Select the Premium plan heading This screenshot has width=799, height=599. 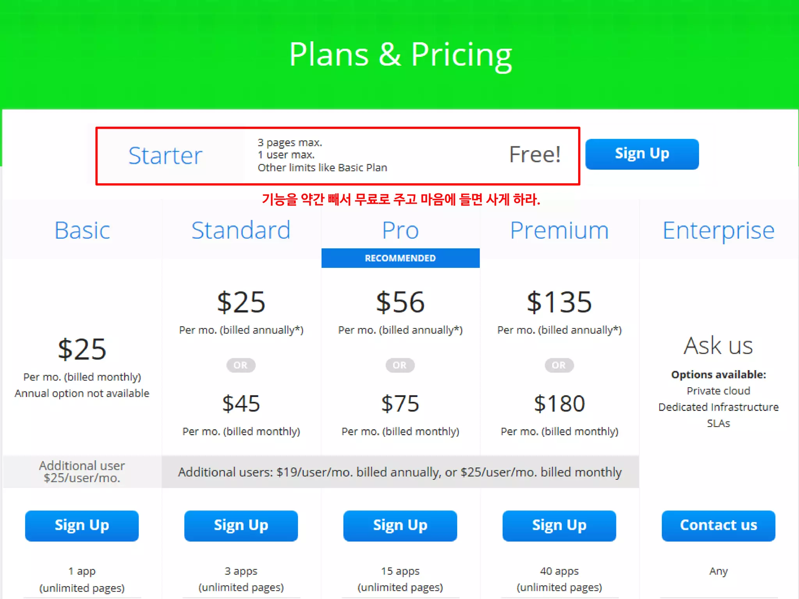click(559, 230)
